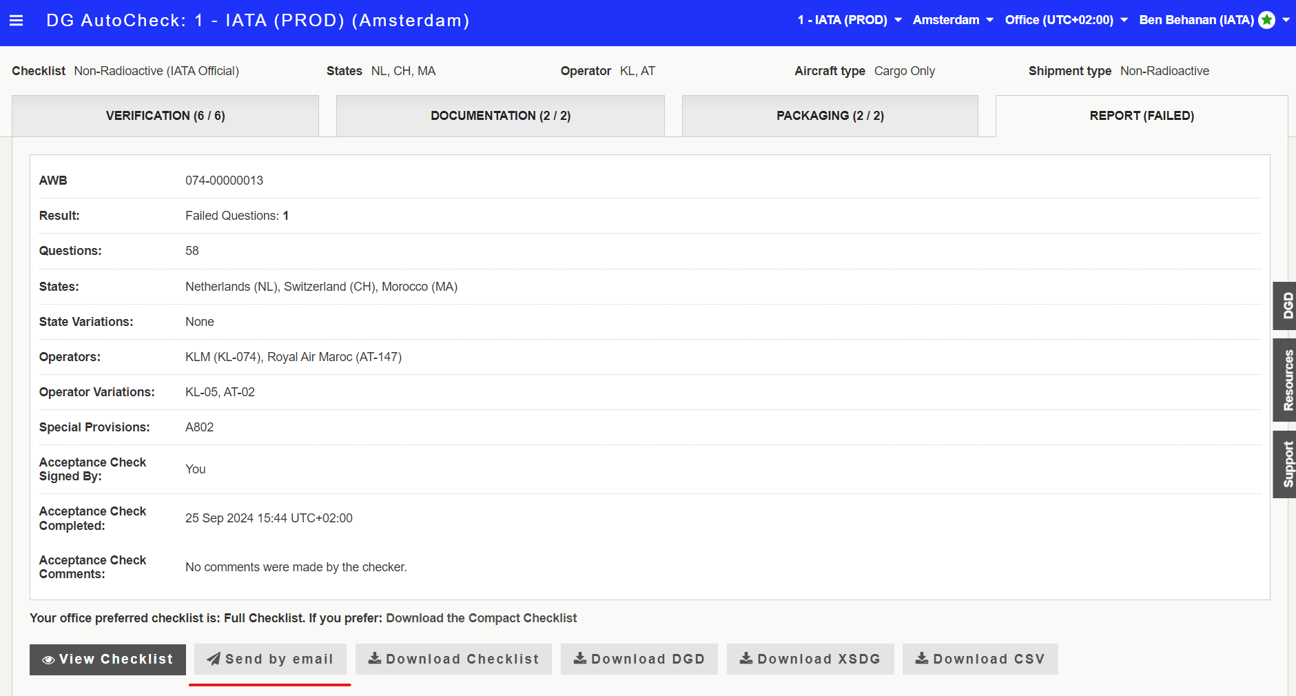Open the Ben Behanan (IATA) user menu
1296x696 pixels.
(1214, 20)
